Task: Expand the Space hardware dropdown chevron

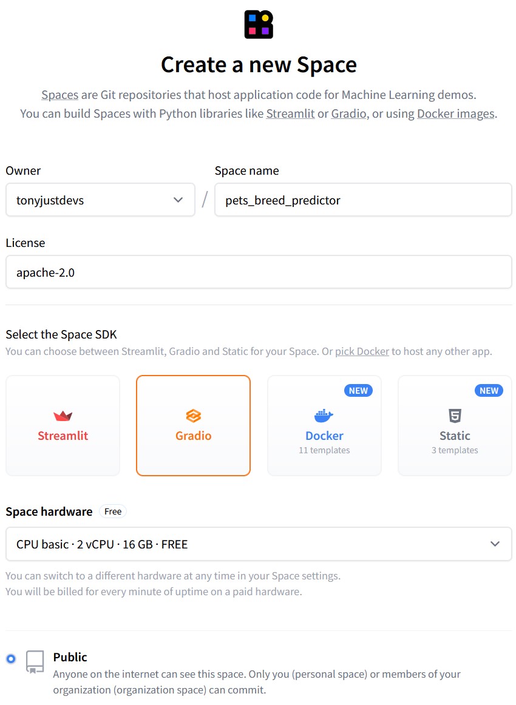Action: (x=495, y=544)
